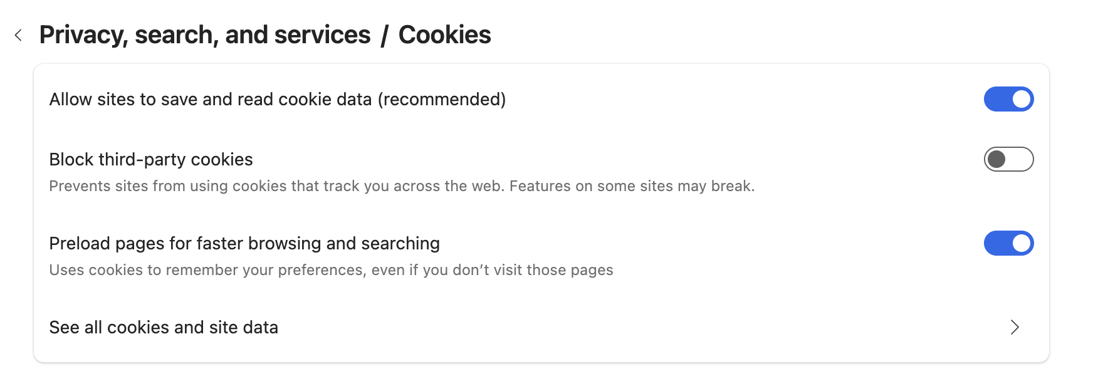Click the "Cookies" breadcrumb heading
This screenshot has height=391, width=1093.
(444, 35)
